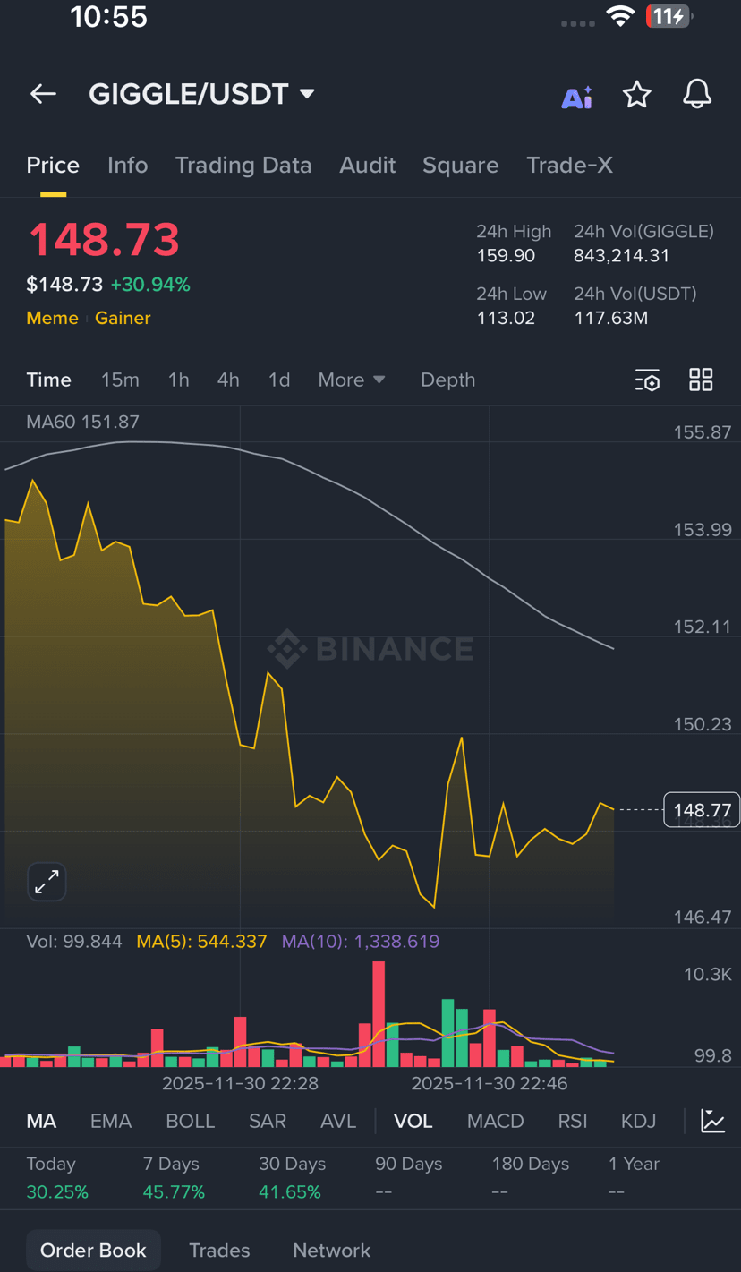Image resolution: width=741 pixels, height=1272 pixels.
Task: Tap Today performance 30.25%
Action: point(57,1192)
